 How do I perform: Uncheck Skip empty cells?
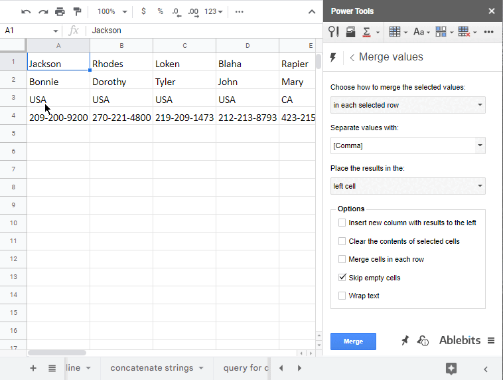[342, 277]
